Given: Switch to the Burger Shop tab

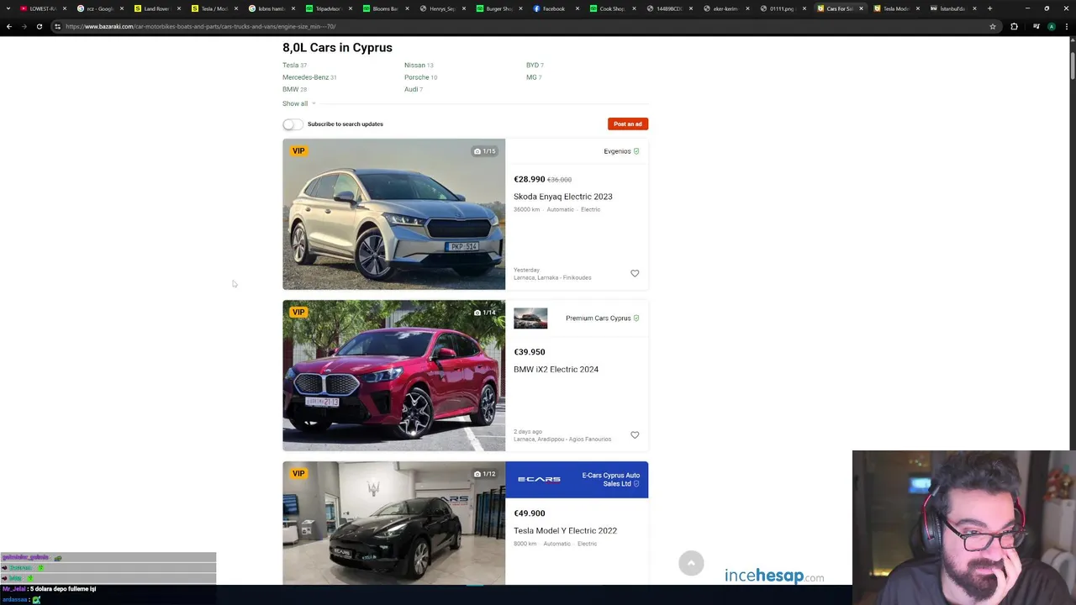Looking at the screenshot, I should pyautogui.click(x=499, y=8).
